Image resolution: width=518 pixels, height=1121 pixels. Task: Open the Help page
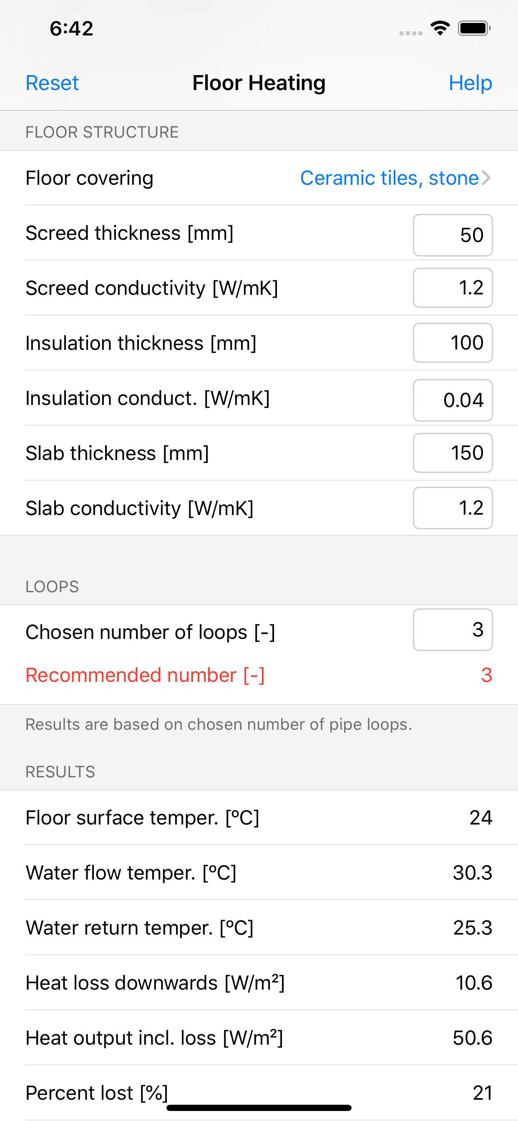click(470, 83)
